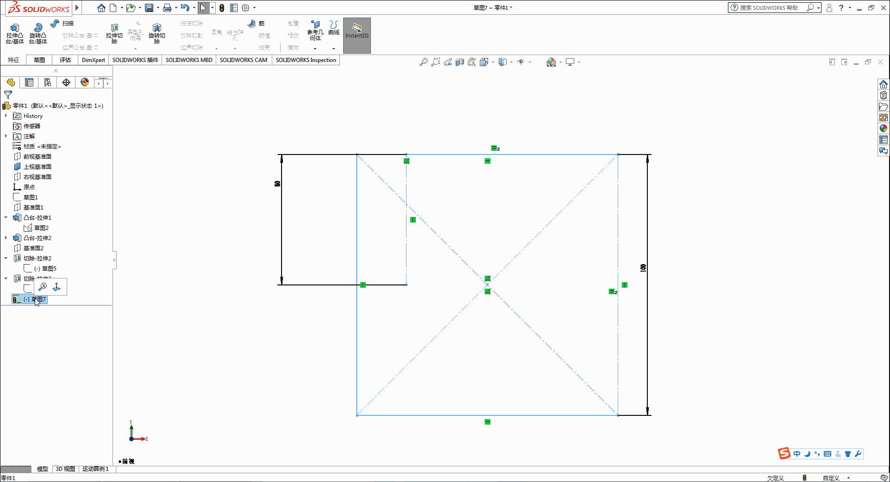Viewport: 890px width, 482px height.
Task: Click the Open file icon
Action: click(131, 8)
